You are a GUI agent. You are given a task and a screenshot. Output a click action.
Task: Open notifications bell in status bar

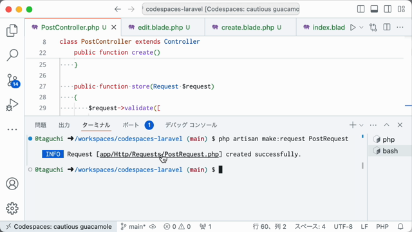(400, 226)
